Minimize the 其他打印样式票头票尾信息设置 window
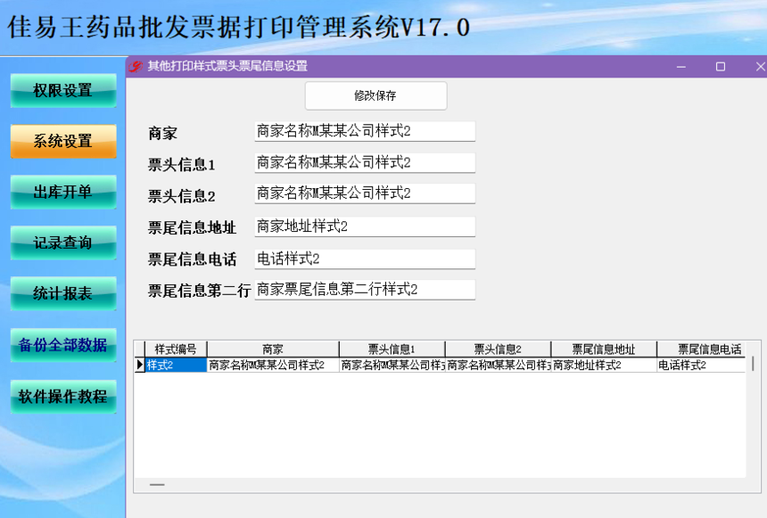Image resolution: width=767 pixels, height=518 pixels. click(680, 67)
